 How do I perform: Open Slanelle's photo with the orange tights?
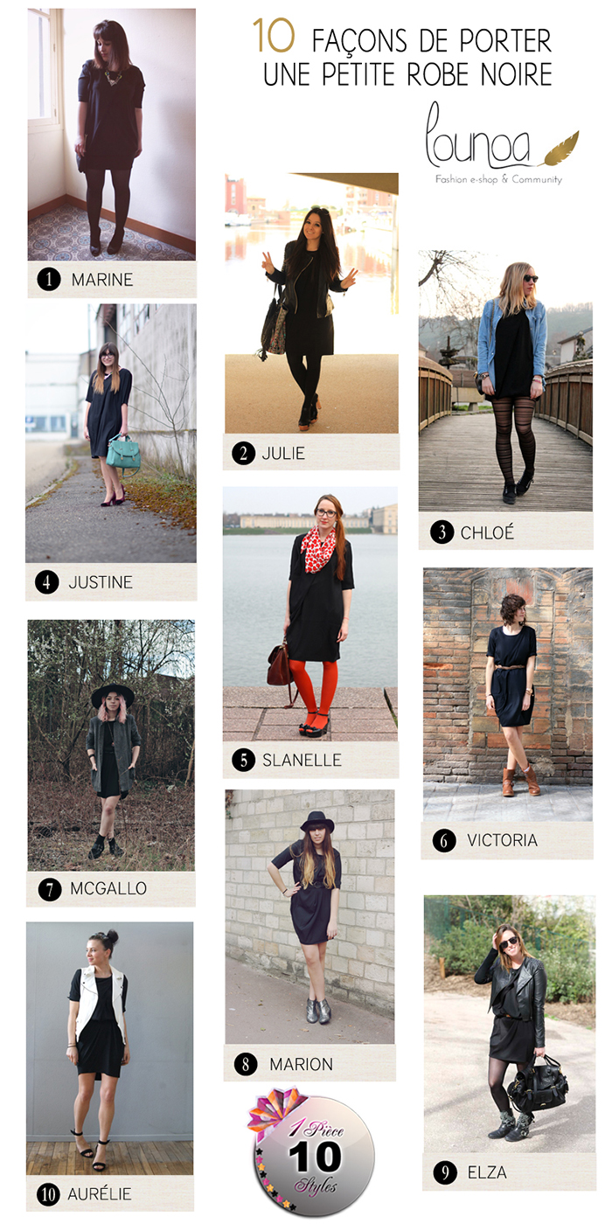(x=310, y=614)
